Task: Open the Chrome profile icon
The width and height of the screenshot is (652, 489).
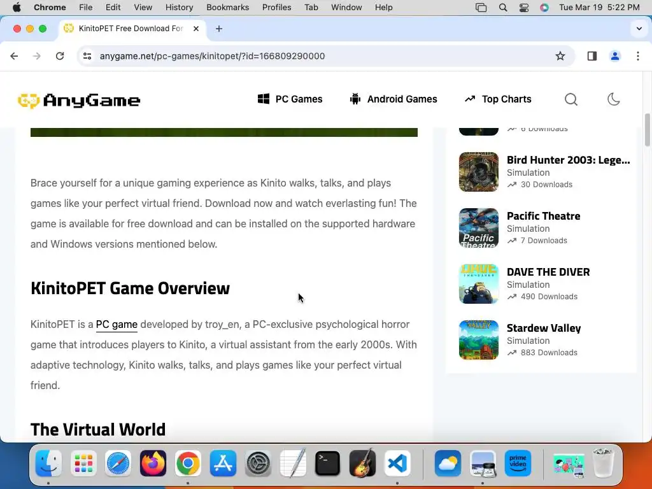Action: pyautogui.click(x=614, y=56)
